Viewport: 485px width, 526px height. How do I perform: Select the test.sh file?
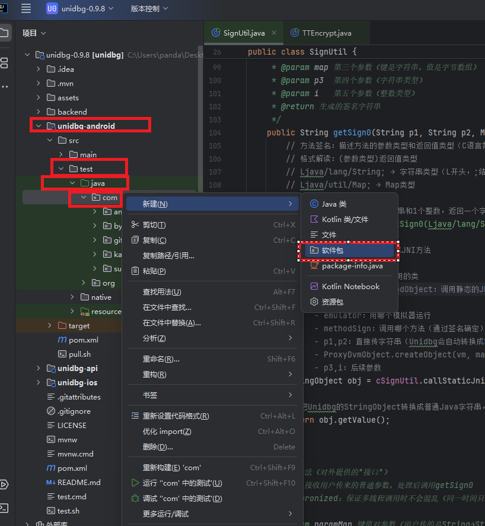(63, 511)
